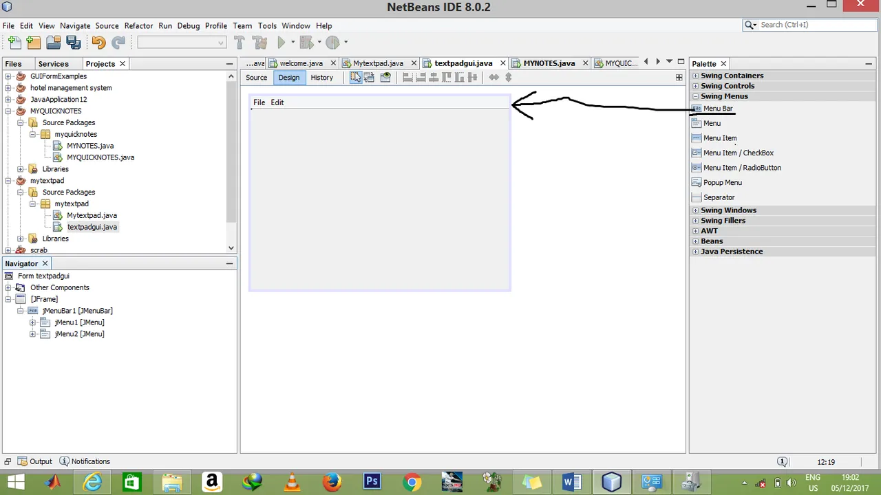881x495 pixels.
Task: Click the File menu in the designed form
Action: pos(259,102)
